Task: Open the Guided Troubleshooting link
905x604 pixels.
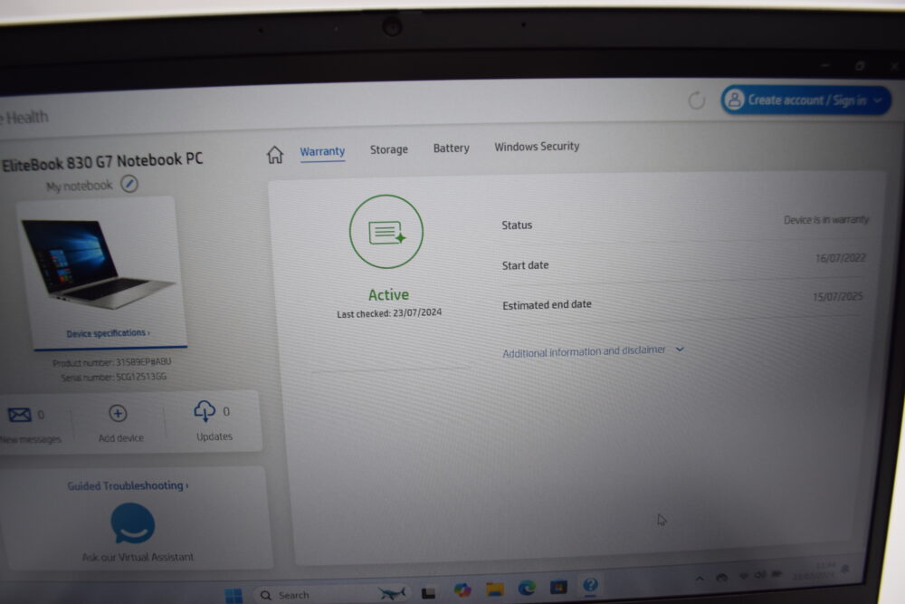Action: (x=128, y=485)
